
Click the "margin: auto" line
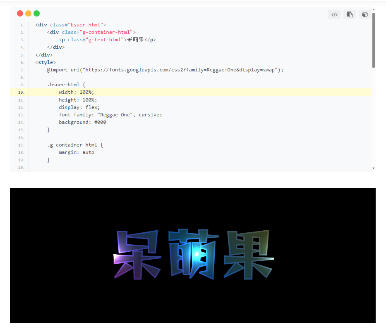pos(76,152)
